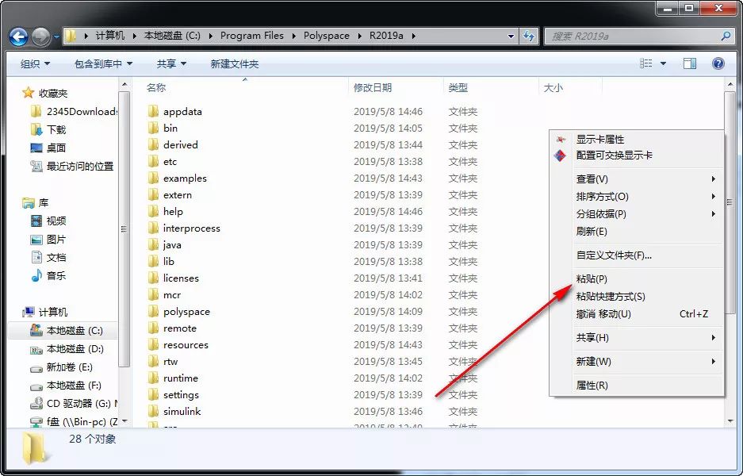Click Polyspace in the breadcrumb
This screenshot has width=743, height=476.
click(x=327, y=36)
